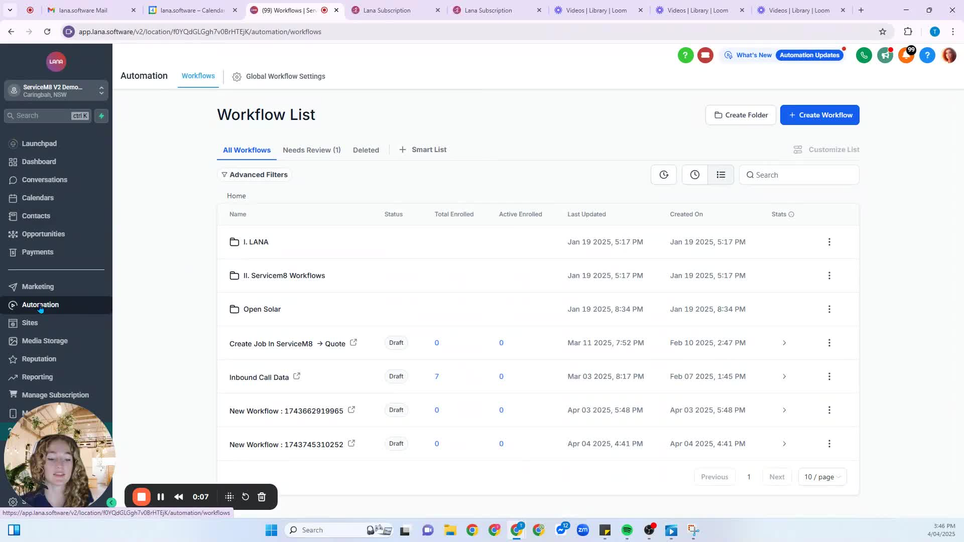
Task: Open Marketing section
Action: pos(38,287)
